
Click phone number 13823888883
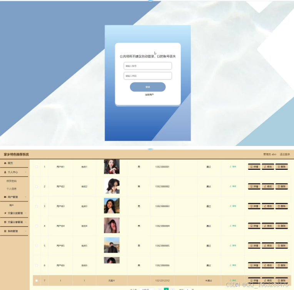(162, 206)
